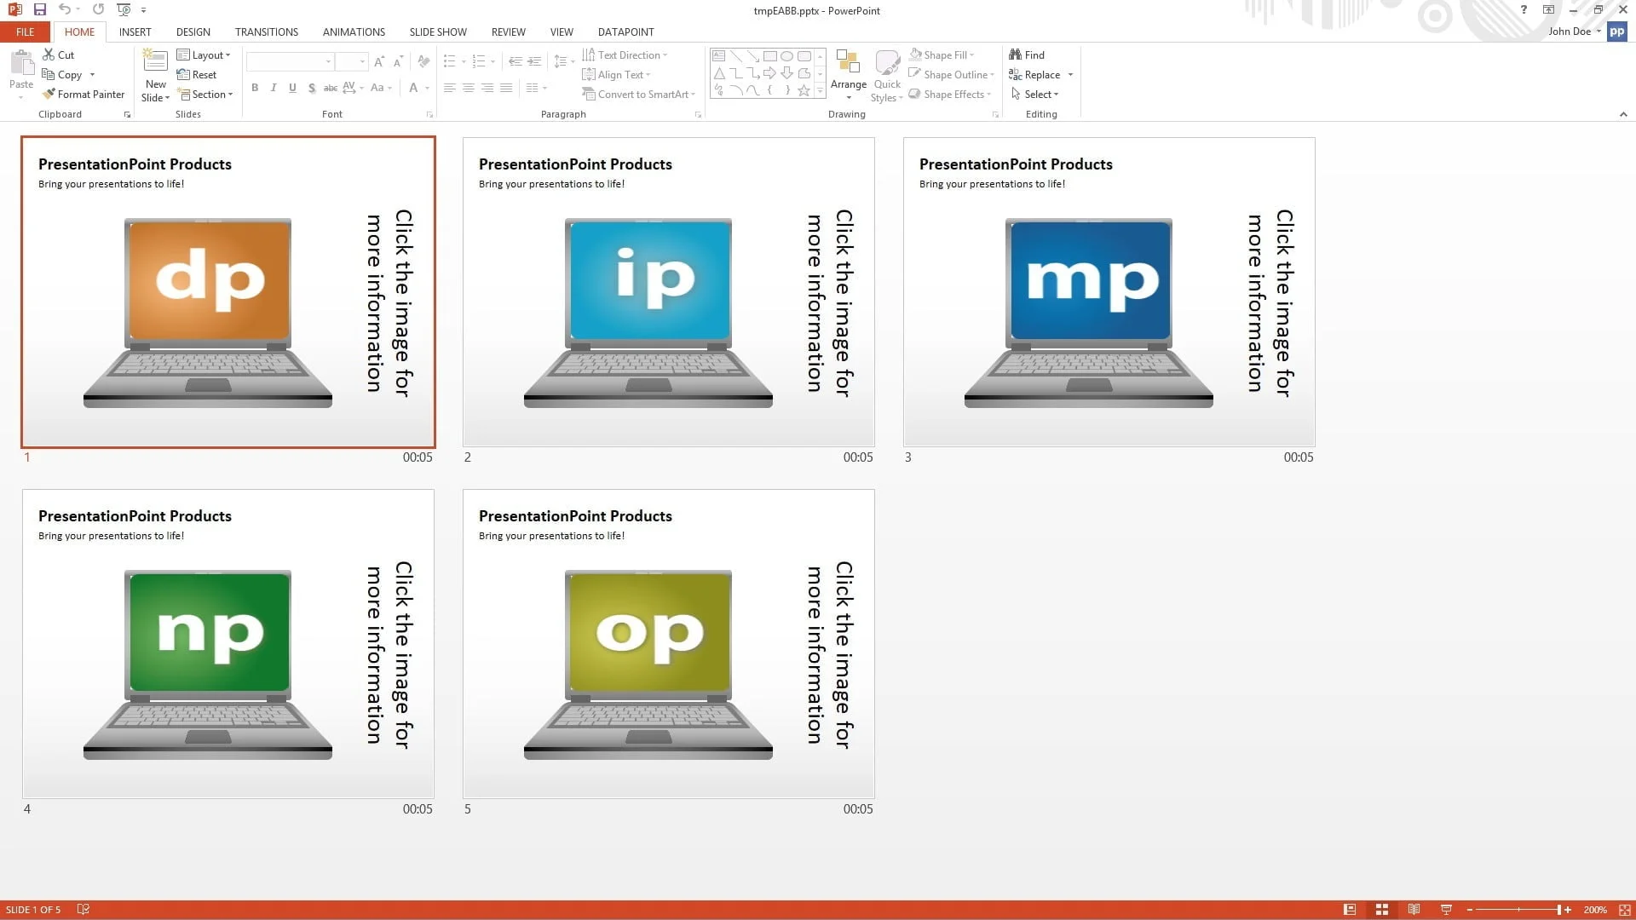Select the Oval shape tool
The height and width of the screenshot is (920, 1636).
[785, 55]
